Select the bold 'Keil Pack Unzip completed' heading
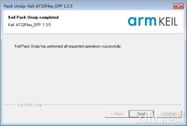 (x=33, y=17)
